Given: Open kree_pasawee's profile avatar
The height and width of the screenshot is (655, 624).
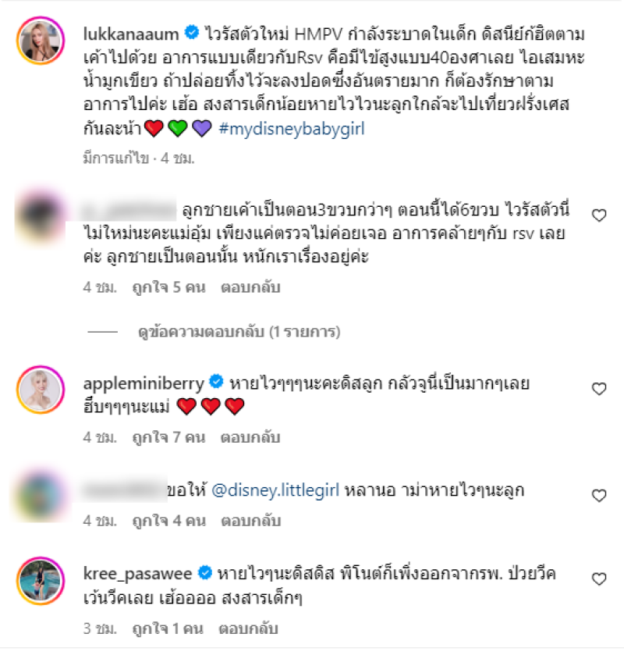Looking at the screenshot, I should pos(41,581).
